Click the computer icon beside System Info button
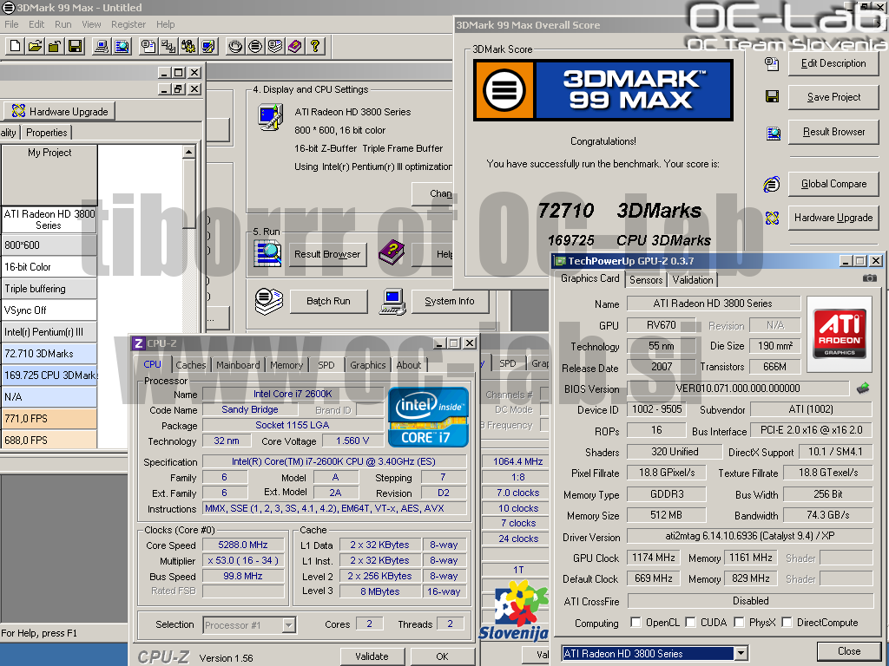 [392, 301]
